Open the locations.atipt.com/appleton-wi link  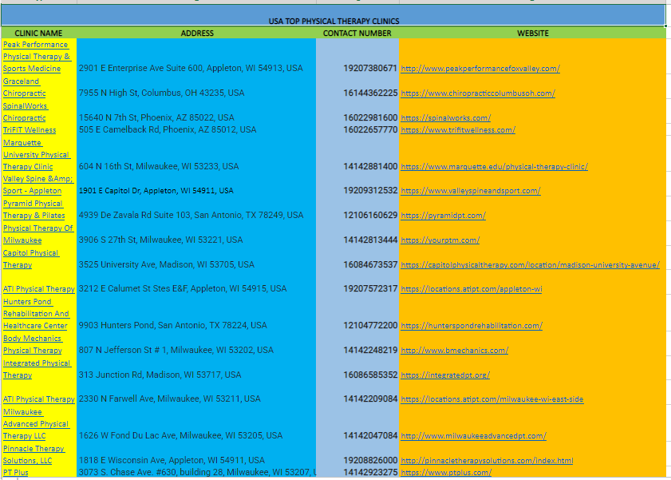coord(472,289)
